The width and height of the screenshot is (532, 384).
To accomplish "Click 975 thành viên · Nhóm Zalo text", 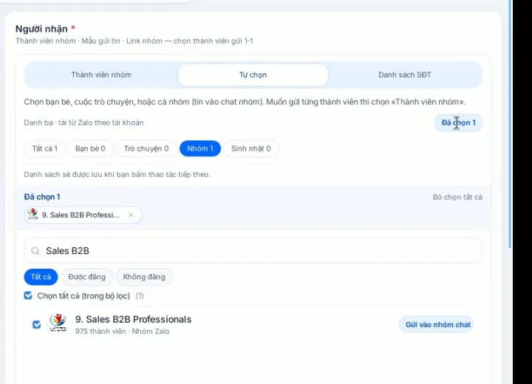I will (x=122, y=332).
